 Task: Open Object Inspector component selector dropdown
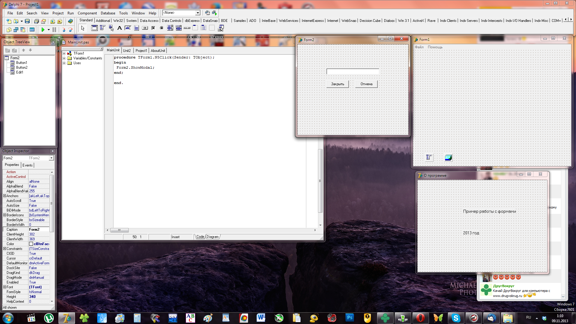click(x=51, y=158)
